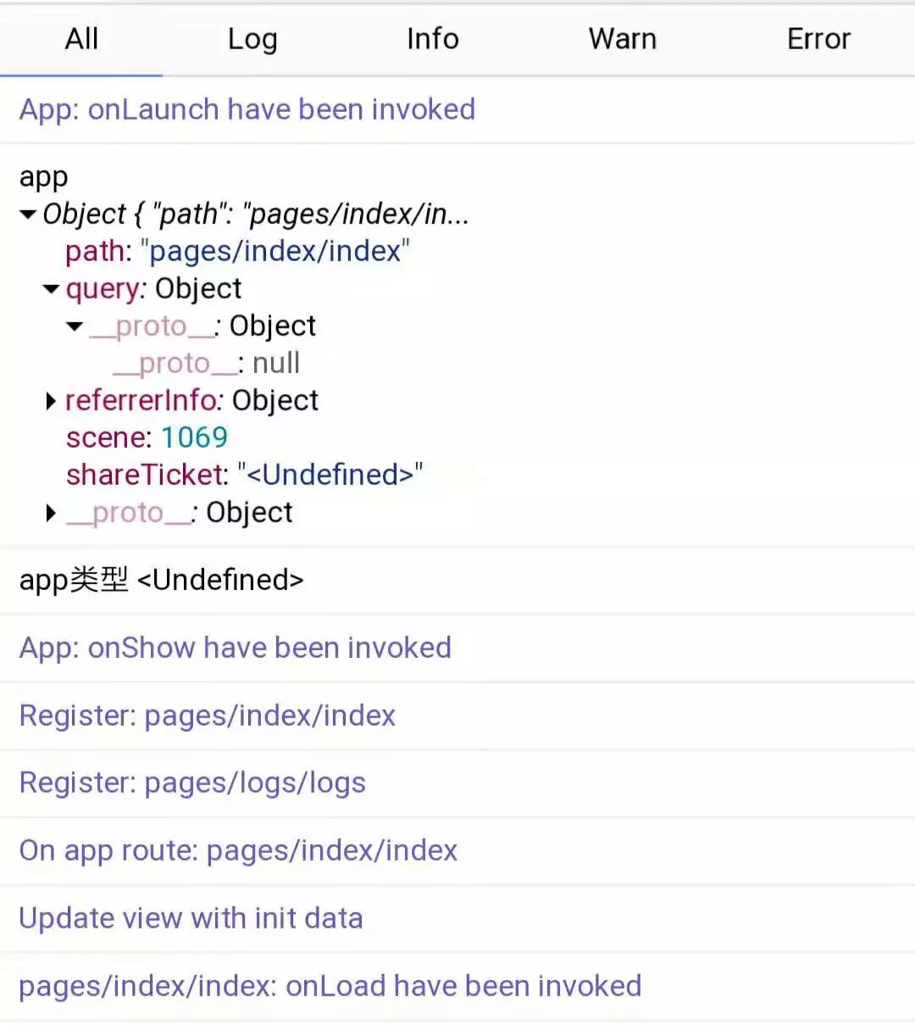Collapse the top-level Object path entry
This screenshot has width=915, height=1025.
pos(29,214)
